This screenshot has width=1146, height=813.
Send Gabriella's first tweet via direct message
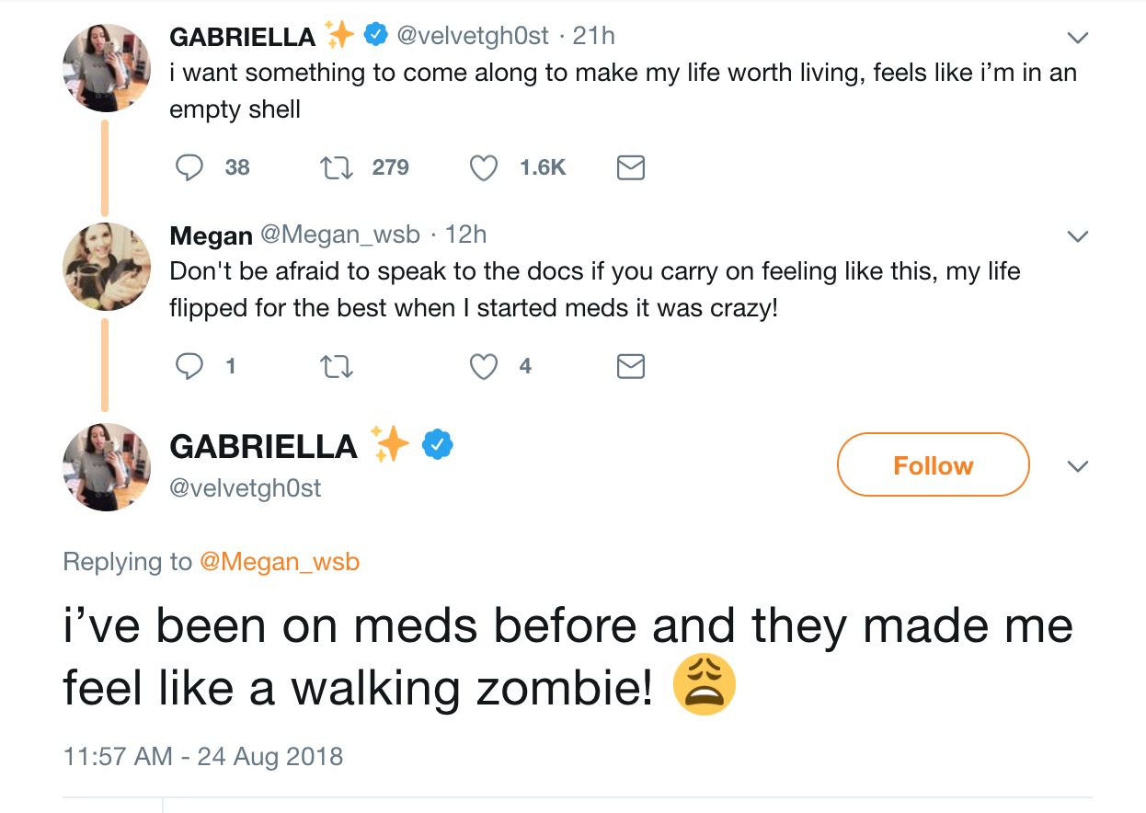click(x=630, y=167)
